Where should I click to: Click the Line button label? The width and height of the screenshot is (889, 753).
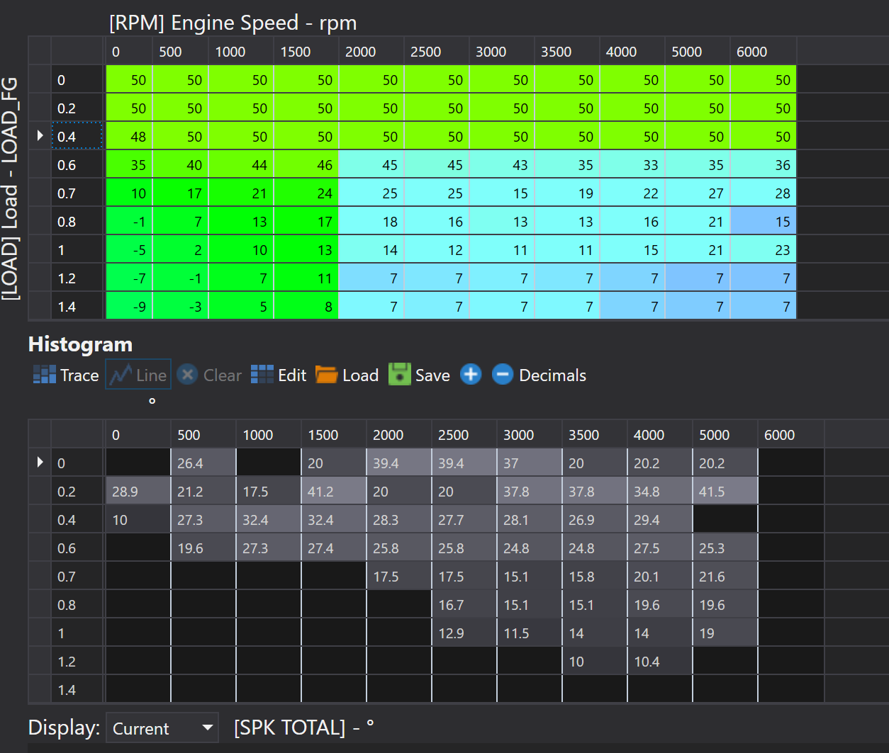pyautogui.click(x=152, y=375)
